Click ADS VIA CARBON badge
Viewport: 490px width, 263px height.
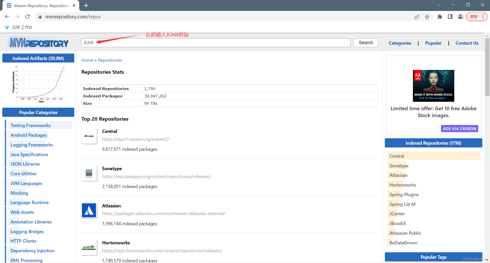tap(459, 129)
